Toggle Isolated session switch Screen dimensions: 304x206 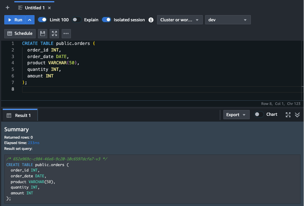(106, 19)
